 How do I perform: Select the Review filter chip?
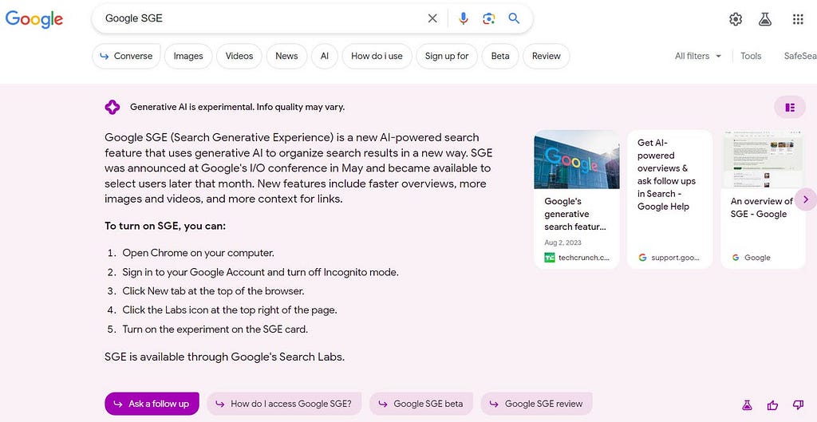tap(546, 56)
